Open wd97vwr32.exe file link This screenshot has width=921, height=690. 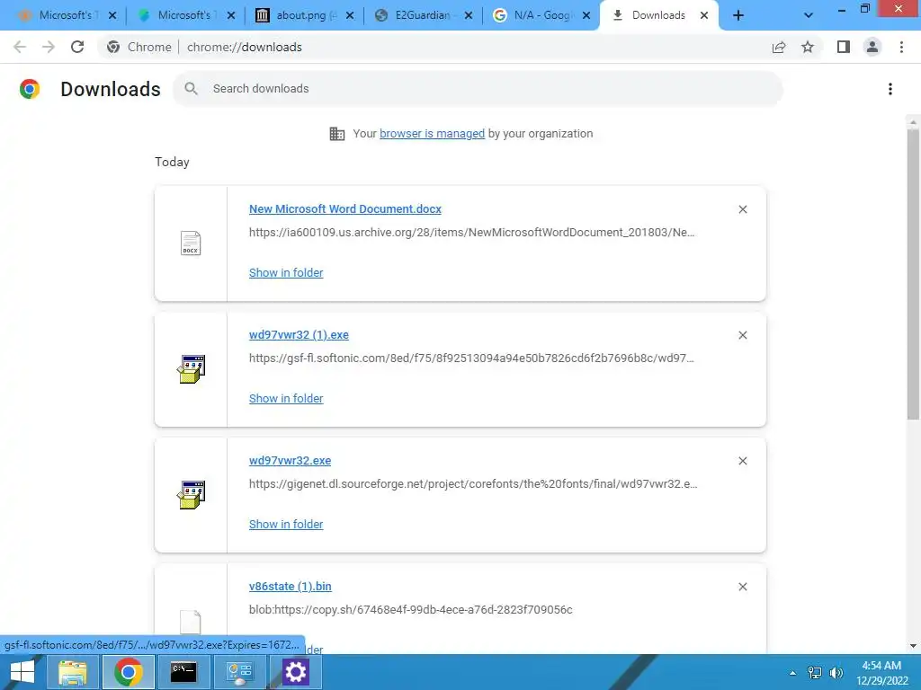(x=290, y=461)
